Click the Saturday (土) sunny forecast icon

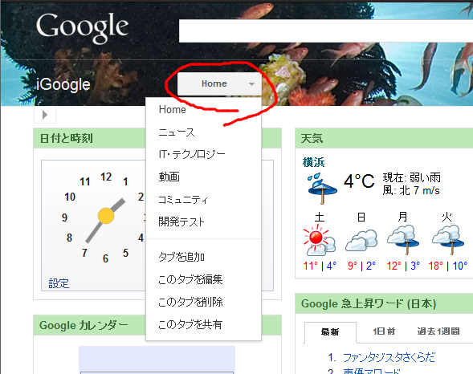(x=320, y=240)
